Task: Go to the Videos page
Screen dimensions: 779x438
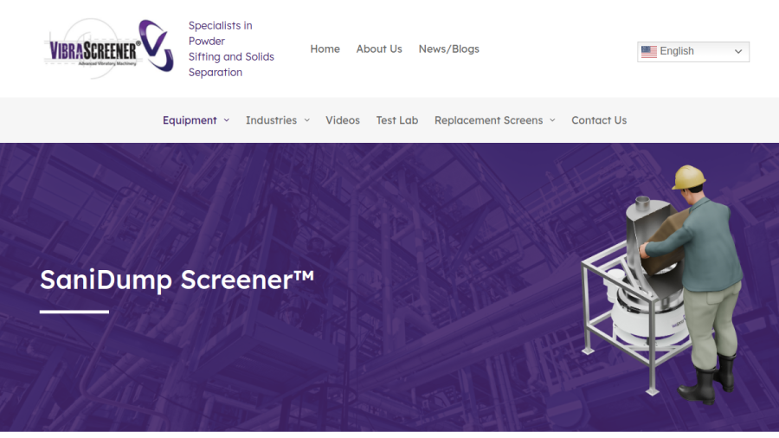Action: pos(343,120)
